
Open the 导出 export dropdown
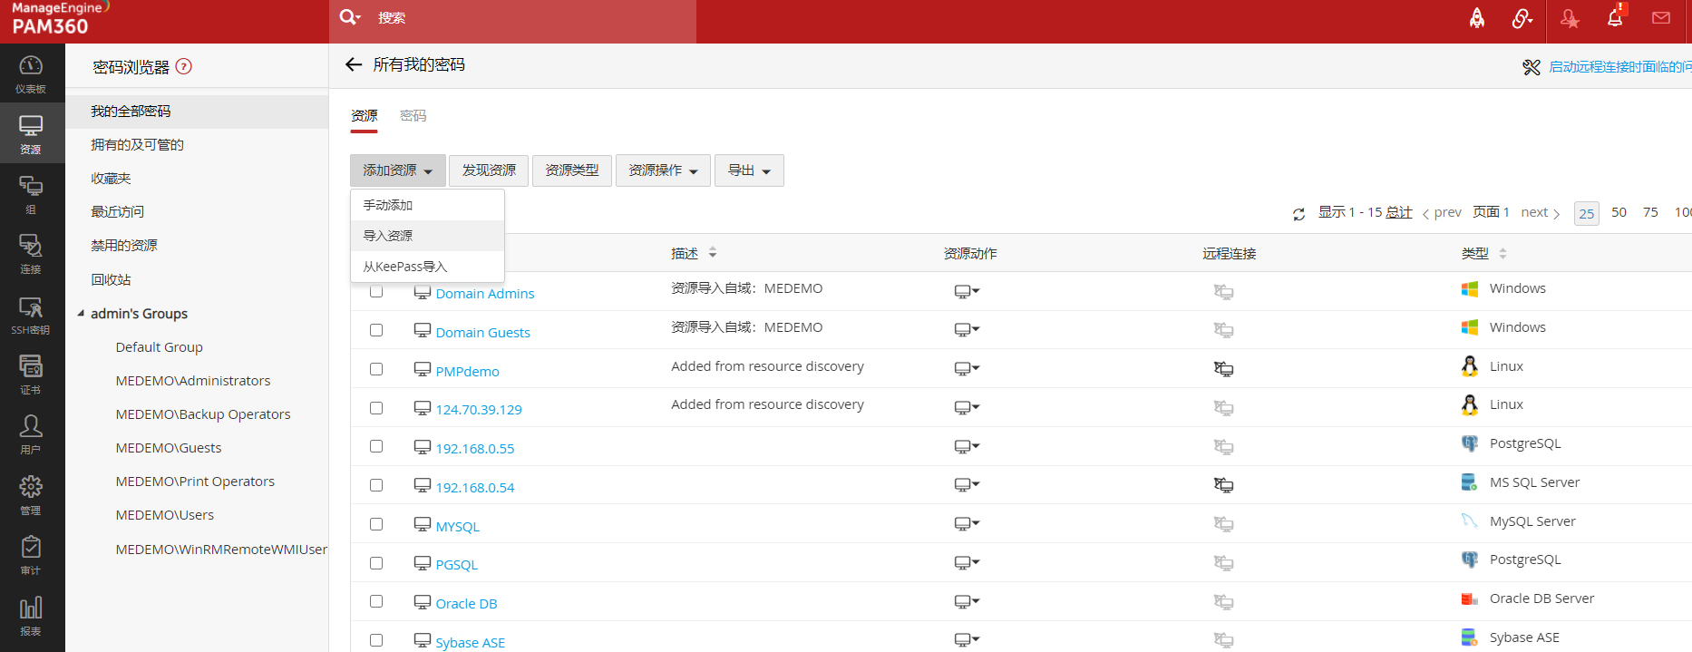(749, 170)
